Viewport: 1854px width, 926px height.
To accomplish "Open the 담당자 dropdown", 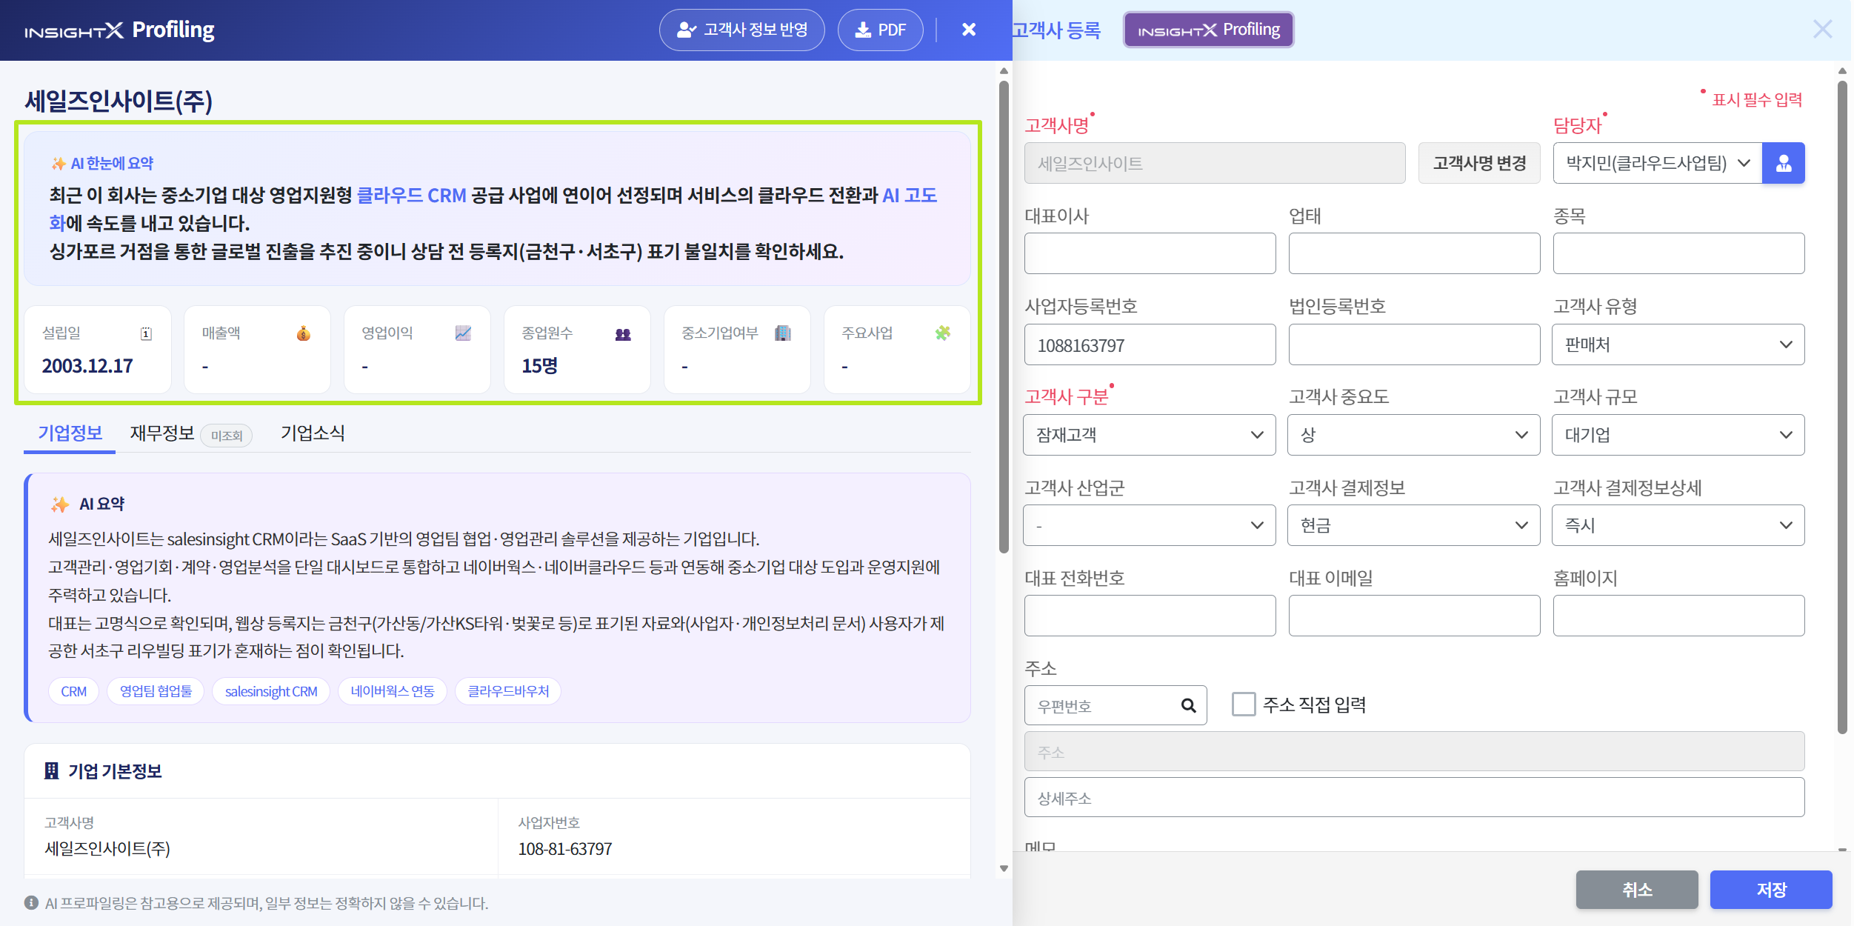I will pyautogui.click(x=1658, y=163).
